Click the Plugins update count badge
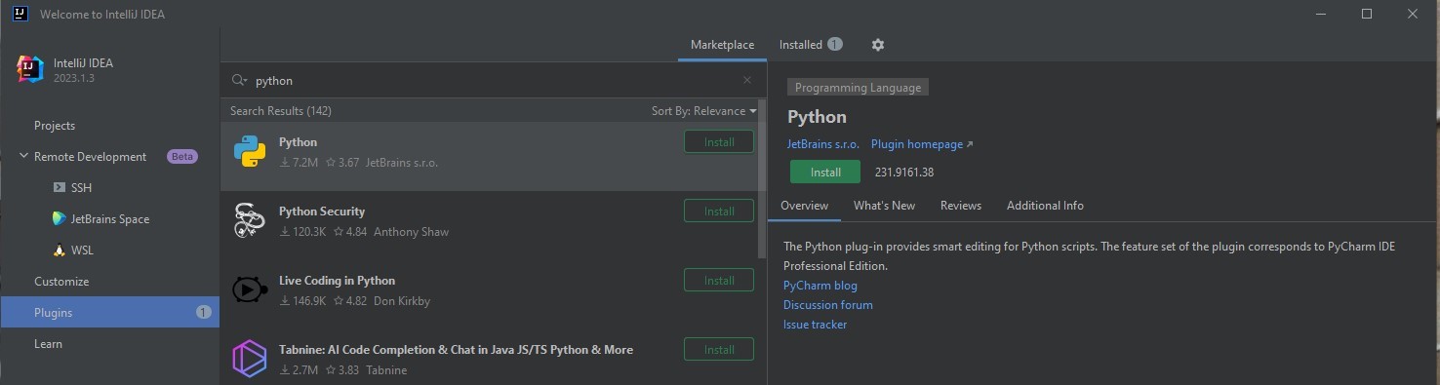 pos(203,313)
